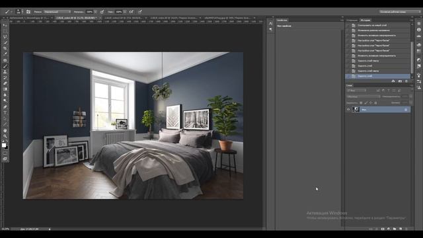This screenshot has height=238, width=423.
Task: Open the layer filter type dropdown
Action: point(356,91)
